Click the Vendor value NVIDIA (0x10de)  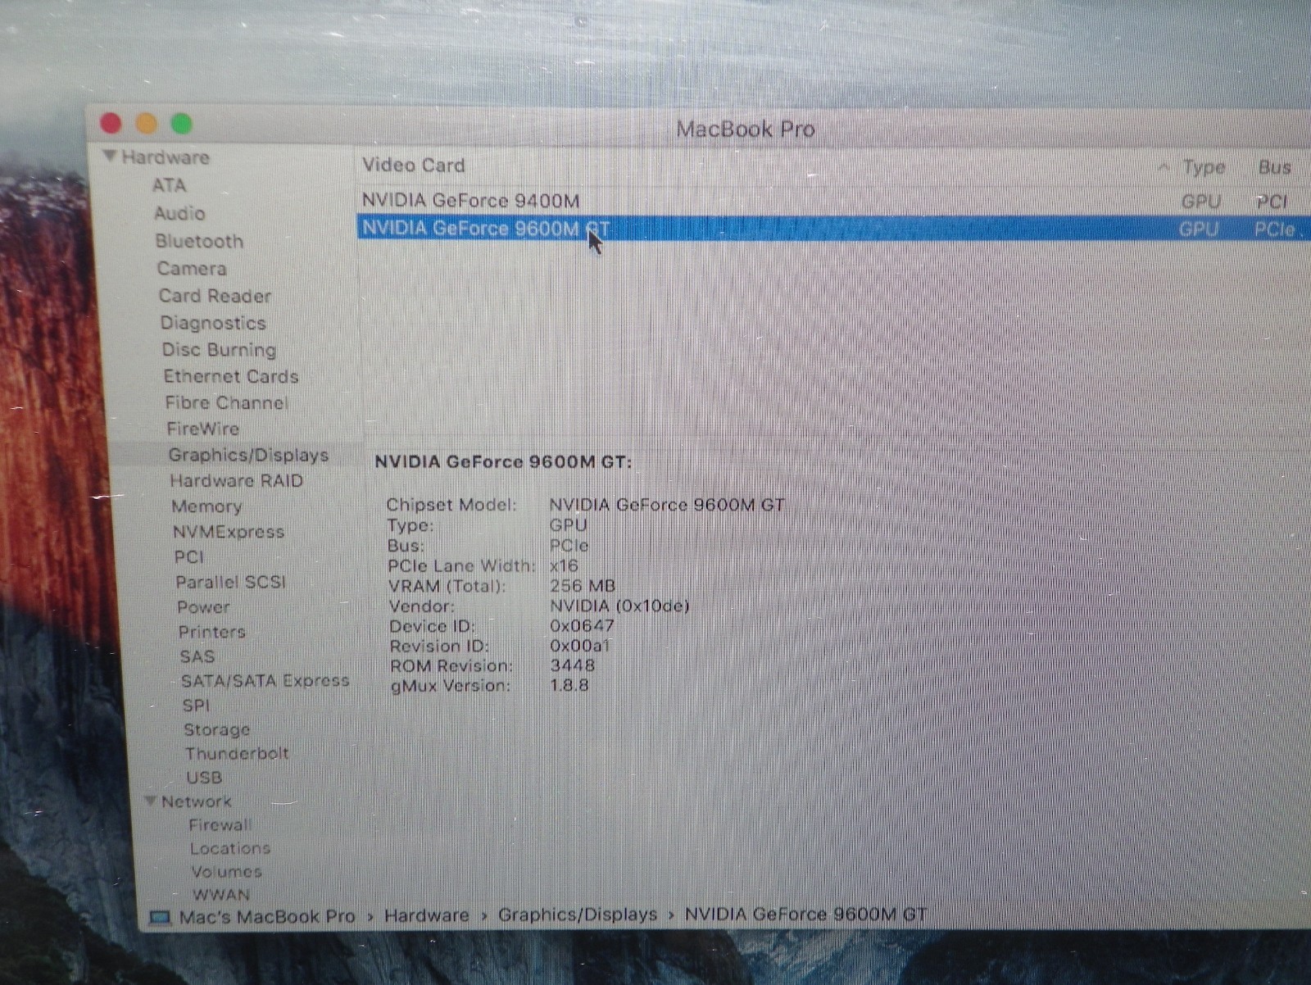click(x=619, y=606)
